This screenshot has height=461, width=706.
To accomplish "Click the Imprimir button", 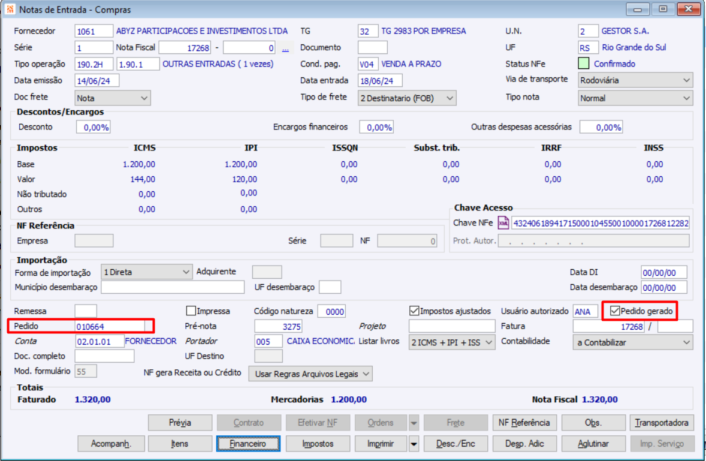I will 381,444.
